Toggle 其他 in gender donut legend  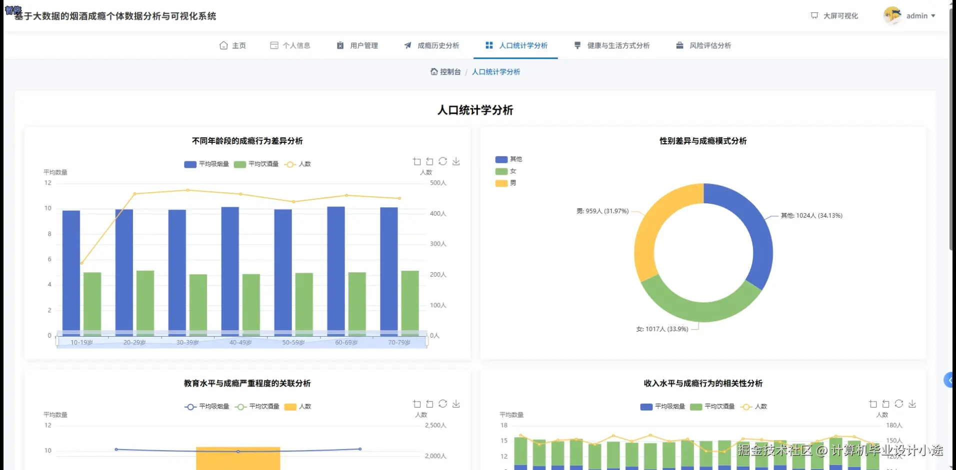click(x=508, y=159)
